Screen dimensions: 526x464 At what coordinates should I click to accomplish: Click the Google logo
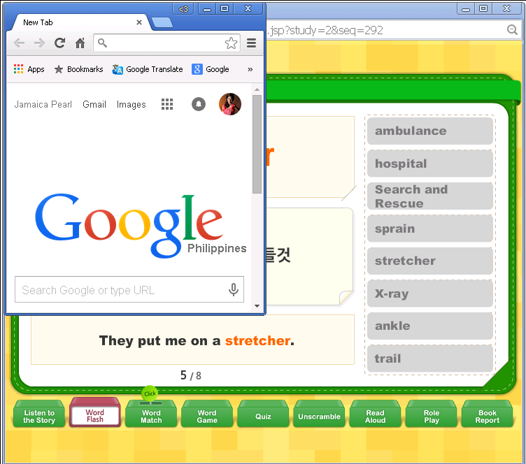(x=129, y=225)
